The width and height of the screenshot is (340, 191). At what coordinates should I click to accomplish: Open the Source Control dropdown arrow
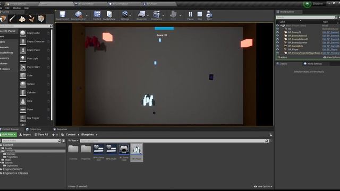(x=87, y=15)
